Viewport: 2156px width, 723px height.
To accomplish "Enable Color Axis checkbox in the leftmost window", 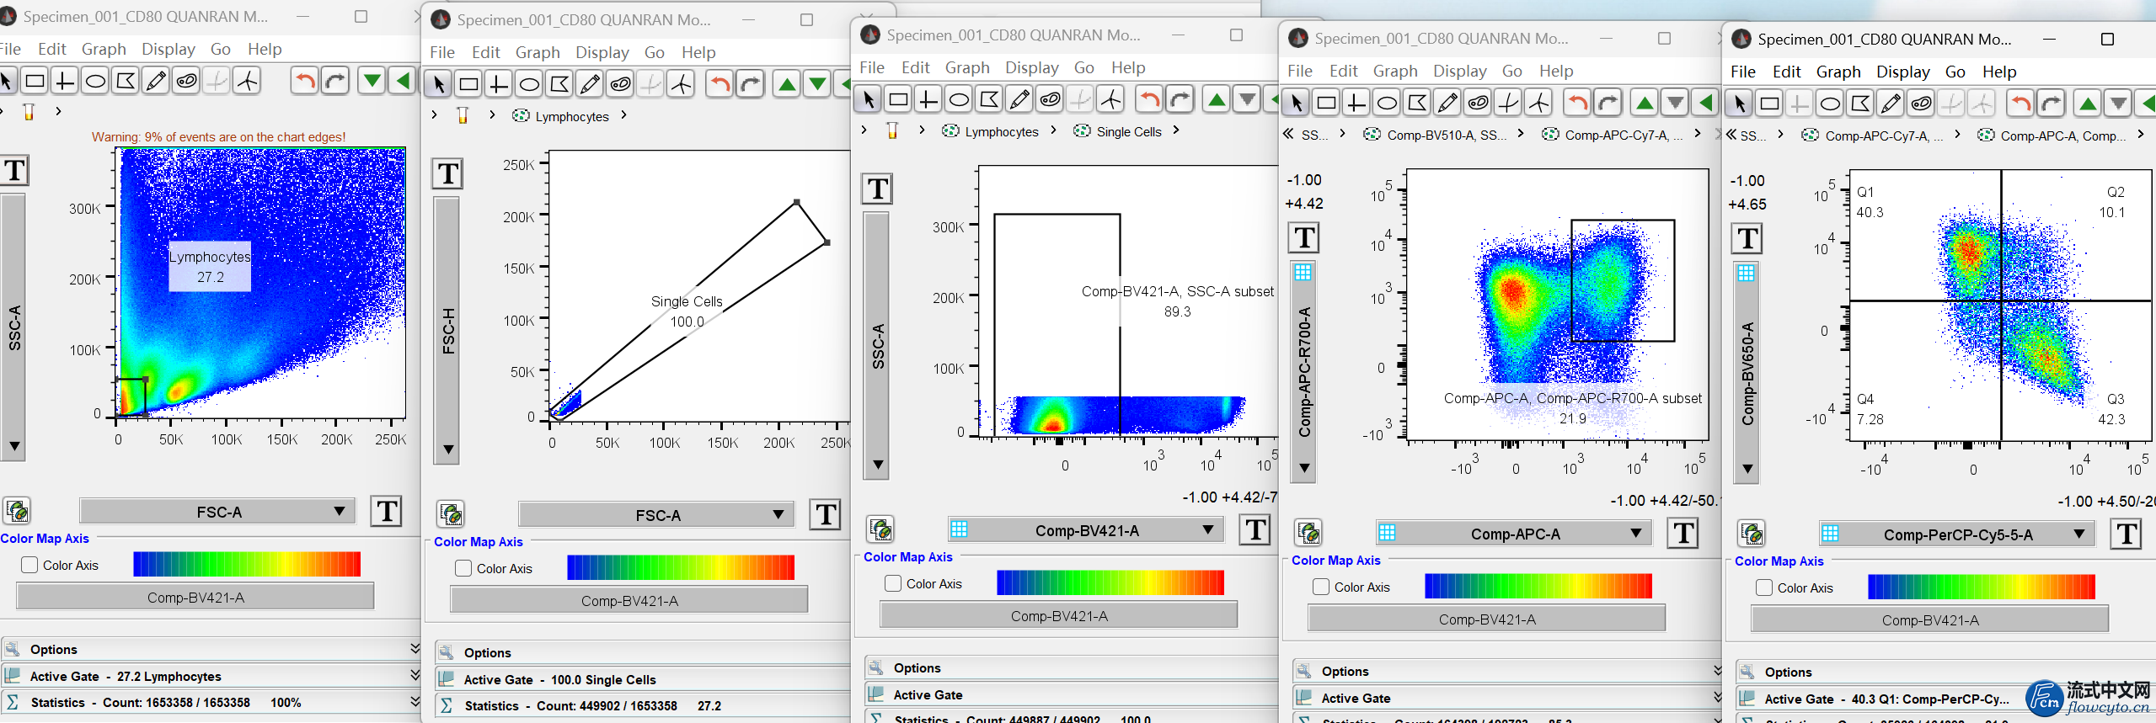I will point(29,565).
